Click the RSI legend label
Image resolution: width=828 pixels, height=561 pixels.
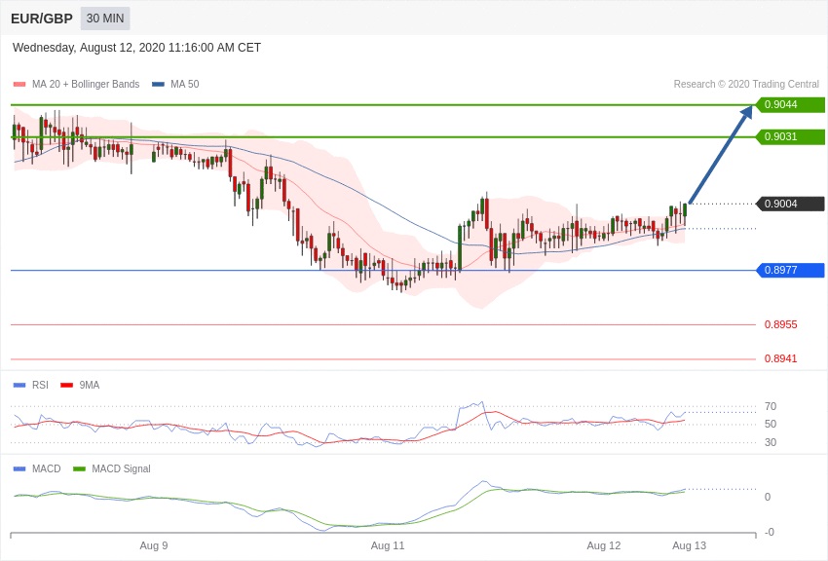click(x=40, y=386)
